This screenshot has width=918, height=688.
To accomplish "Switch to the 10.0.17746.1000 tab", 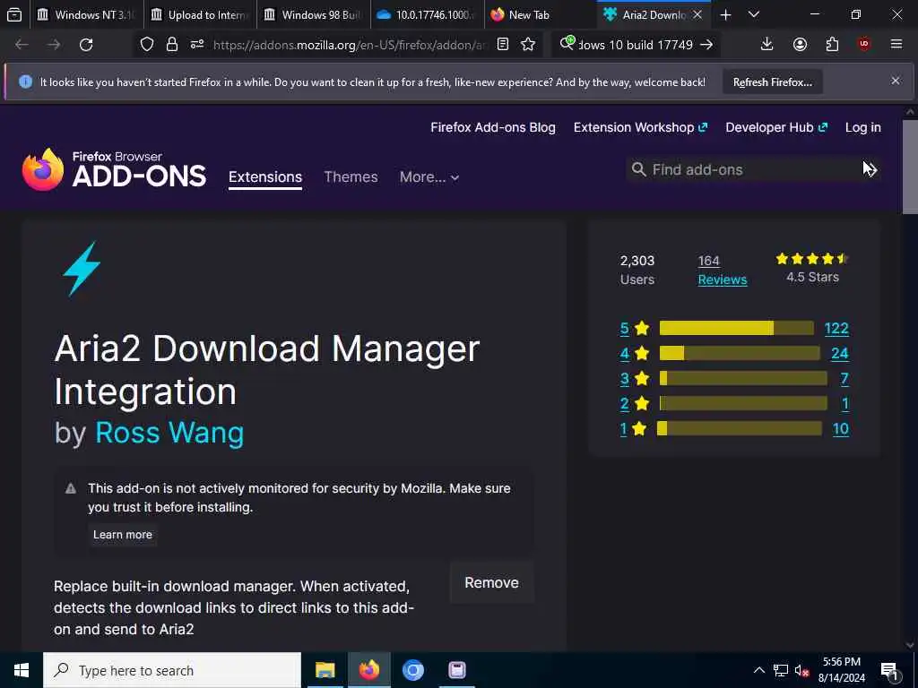I will (x=428, y=14).
